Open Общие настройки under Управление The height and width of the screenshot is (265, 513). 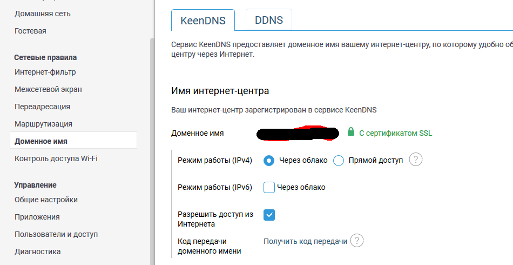pos(46,200)
